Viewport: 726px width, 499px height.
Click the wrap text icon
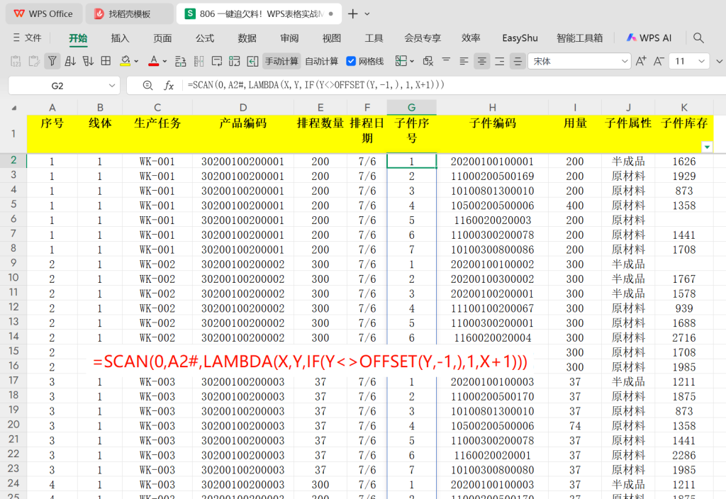217,61
